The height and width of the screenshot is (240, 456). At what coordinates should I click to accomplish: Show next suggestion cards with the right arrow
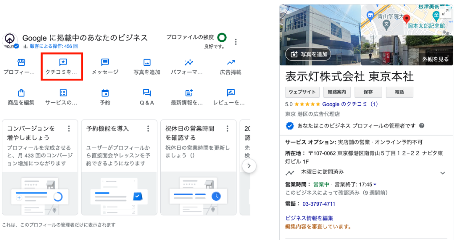tap(249, 166)
